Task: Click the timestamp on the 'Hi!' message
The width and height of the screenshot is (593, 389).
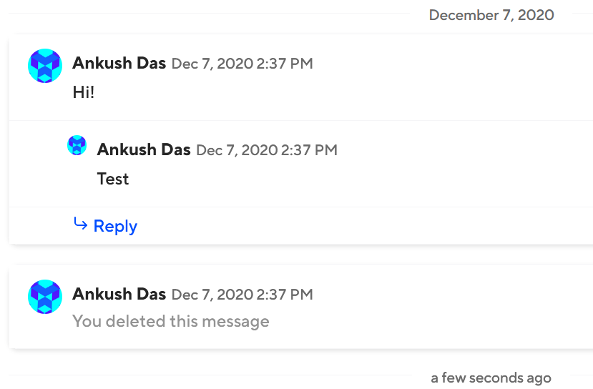Action: (x=242, y=64)
